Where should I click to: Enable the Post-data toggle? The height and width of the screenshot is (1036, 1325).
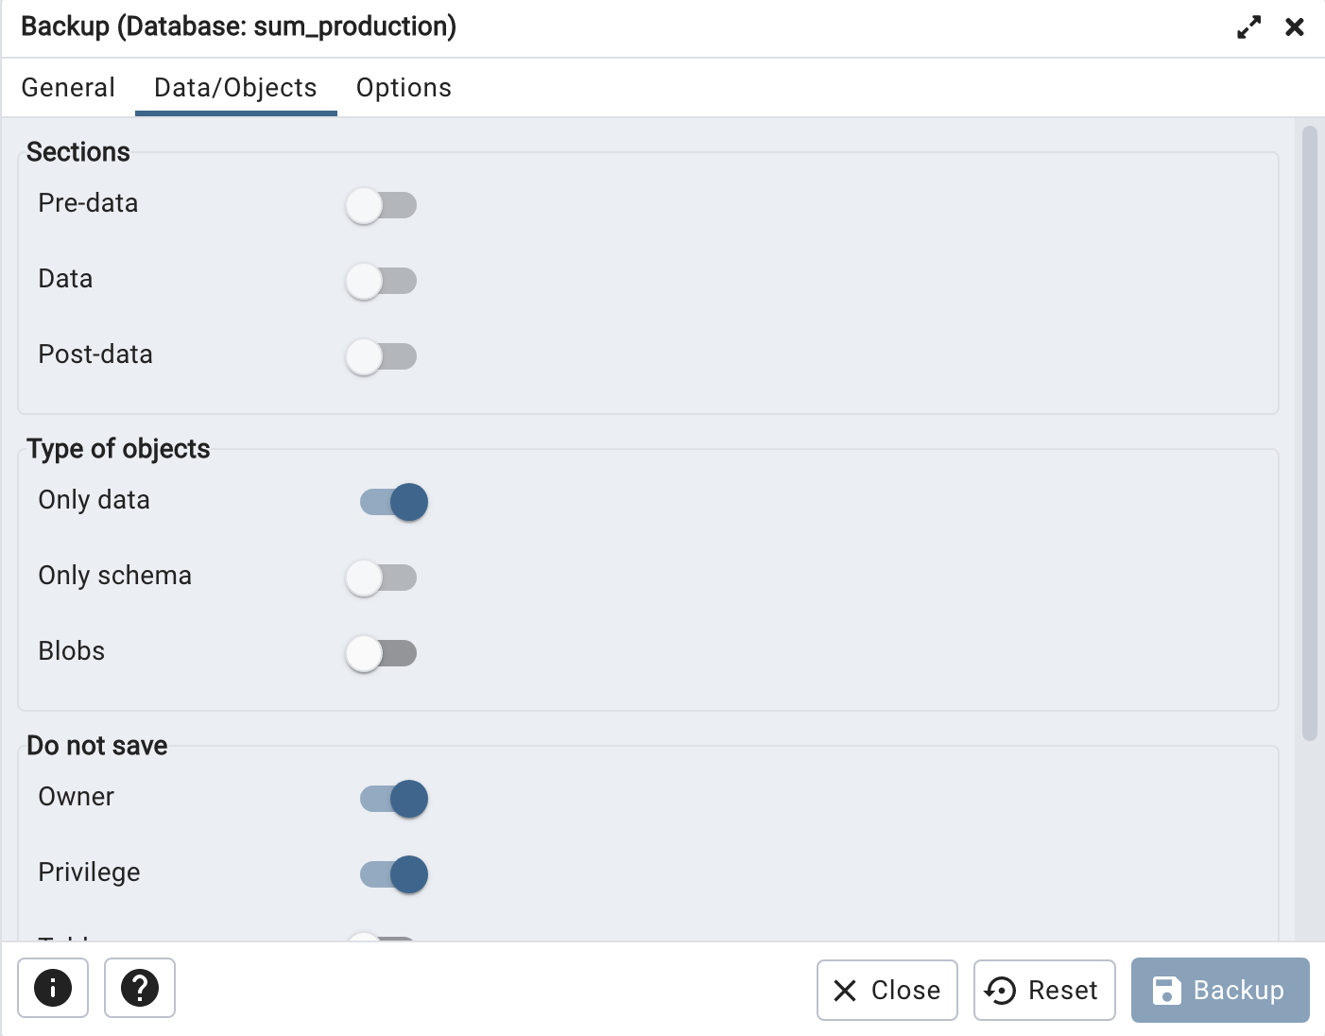tap(381, 356)
